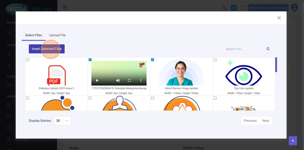The image size is (304, 150).
Task: Click the Search for input field
Action: pos(244,49)
